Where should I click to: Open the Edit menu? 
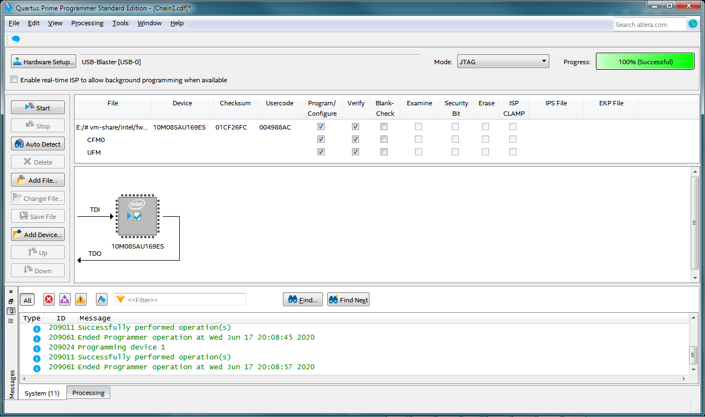tap(34, 23)
